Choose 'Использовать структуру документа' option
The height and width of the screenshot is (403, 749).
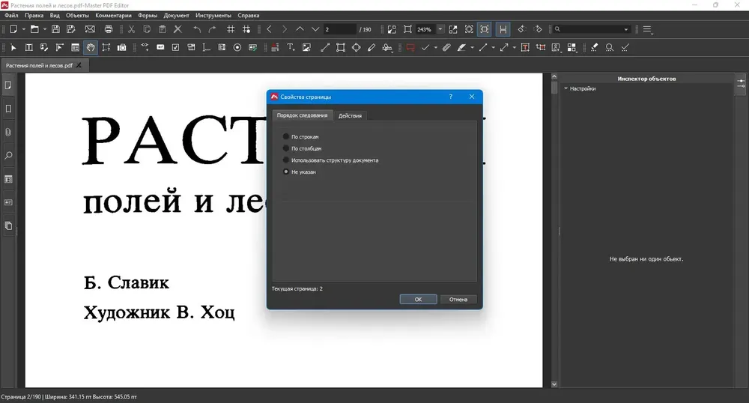(330, 160)
